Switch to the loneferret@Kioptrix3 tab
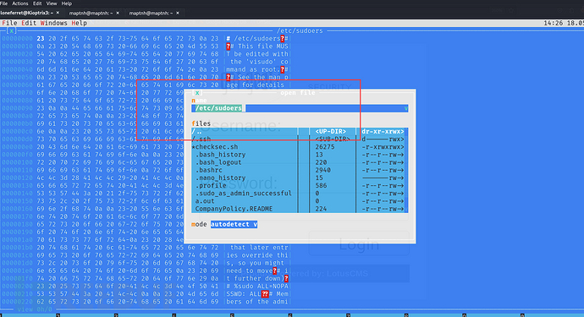This screenshot has width=584, height=317. [27, 13]
